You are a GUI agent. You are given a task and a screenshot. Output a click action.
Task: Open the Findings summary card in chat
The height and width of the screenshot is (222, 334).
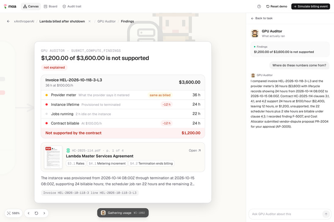click(x=290, y=49)
